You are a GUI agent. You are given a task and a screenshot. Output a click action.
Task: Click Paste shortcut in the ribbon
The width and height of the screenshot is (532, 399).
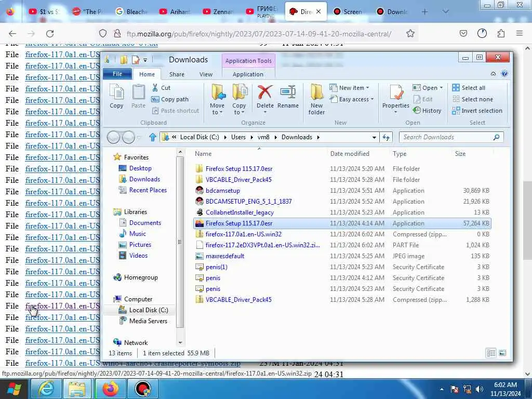[x=176, y=111]
